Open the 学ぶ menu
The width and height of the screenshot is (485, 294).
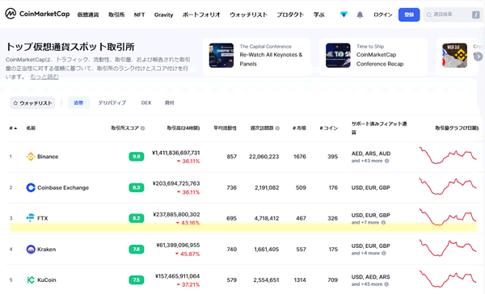coord(319,15)
